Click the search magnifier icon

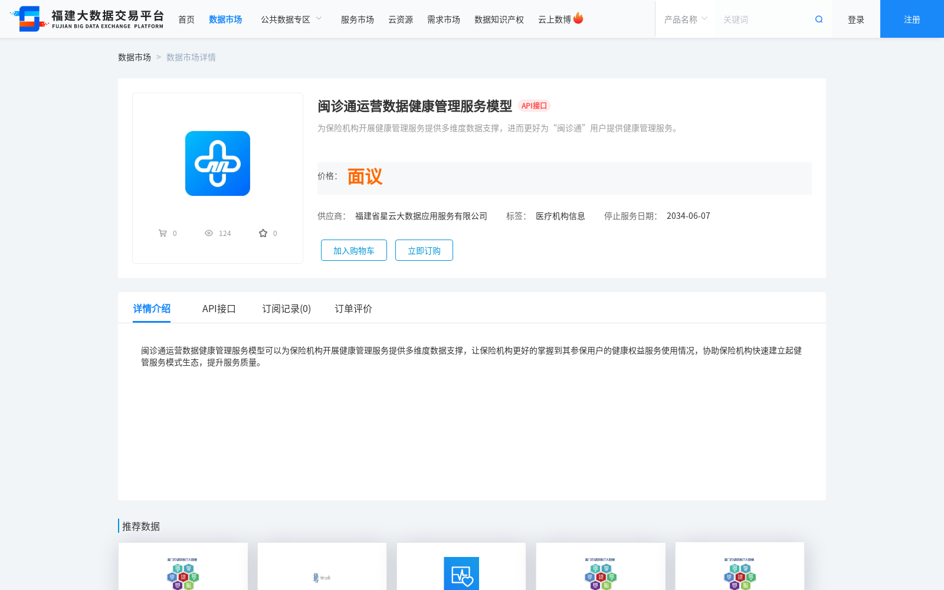click(x=819, y=19)
